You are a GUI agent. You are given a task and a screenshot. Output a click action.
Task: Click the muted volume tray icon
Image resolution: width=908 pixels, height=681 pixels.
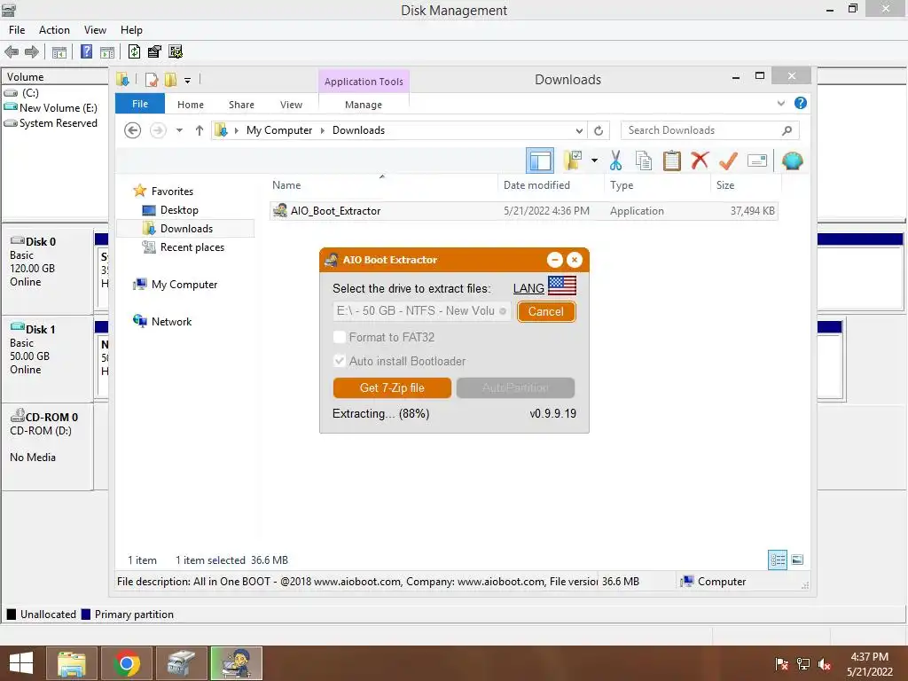coord(826,664)
